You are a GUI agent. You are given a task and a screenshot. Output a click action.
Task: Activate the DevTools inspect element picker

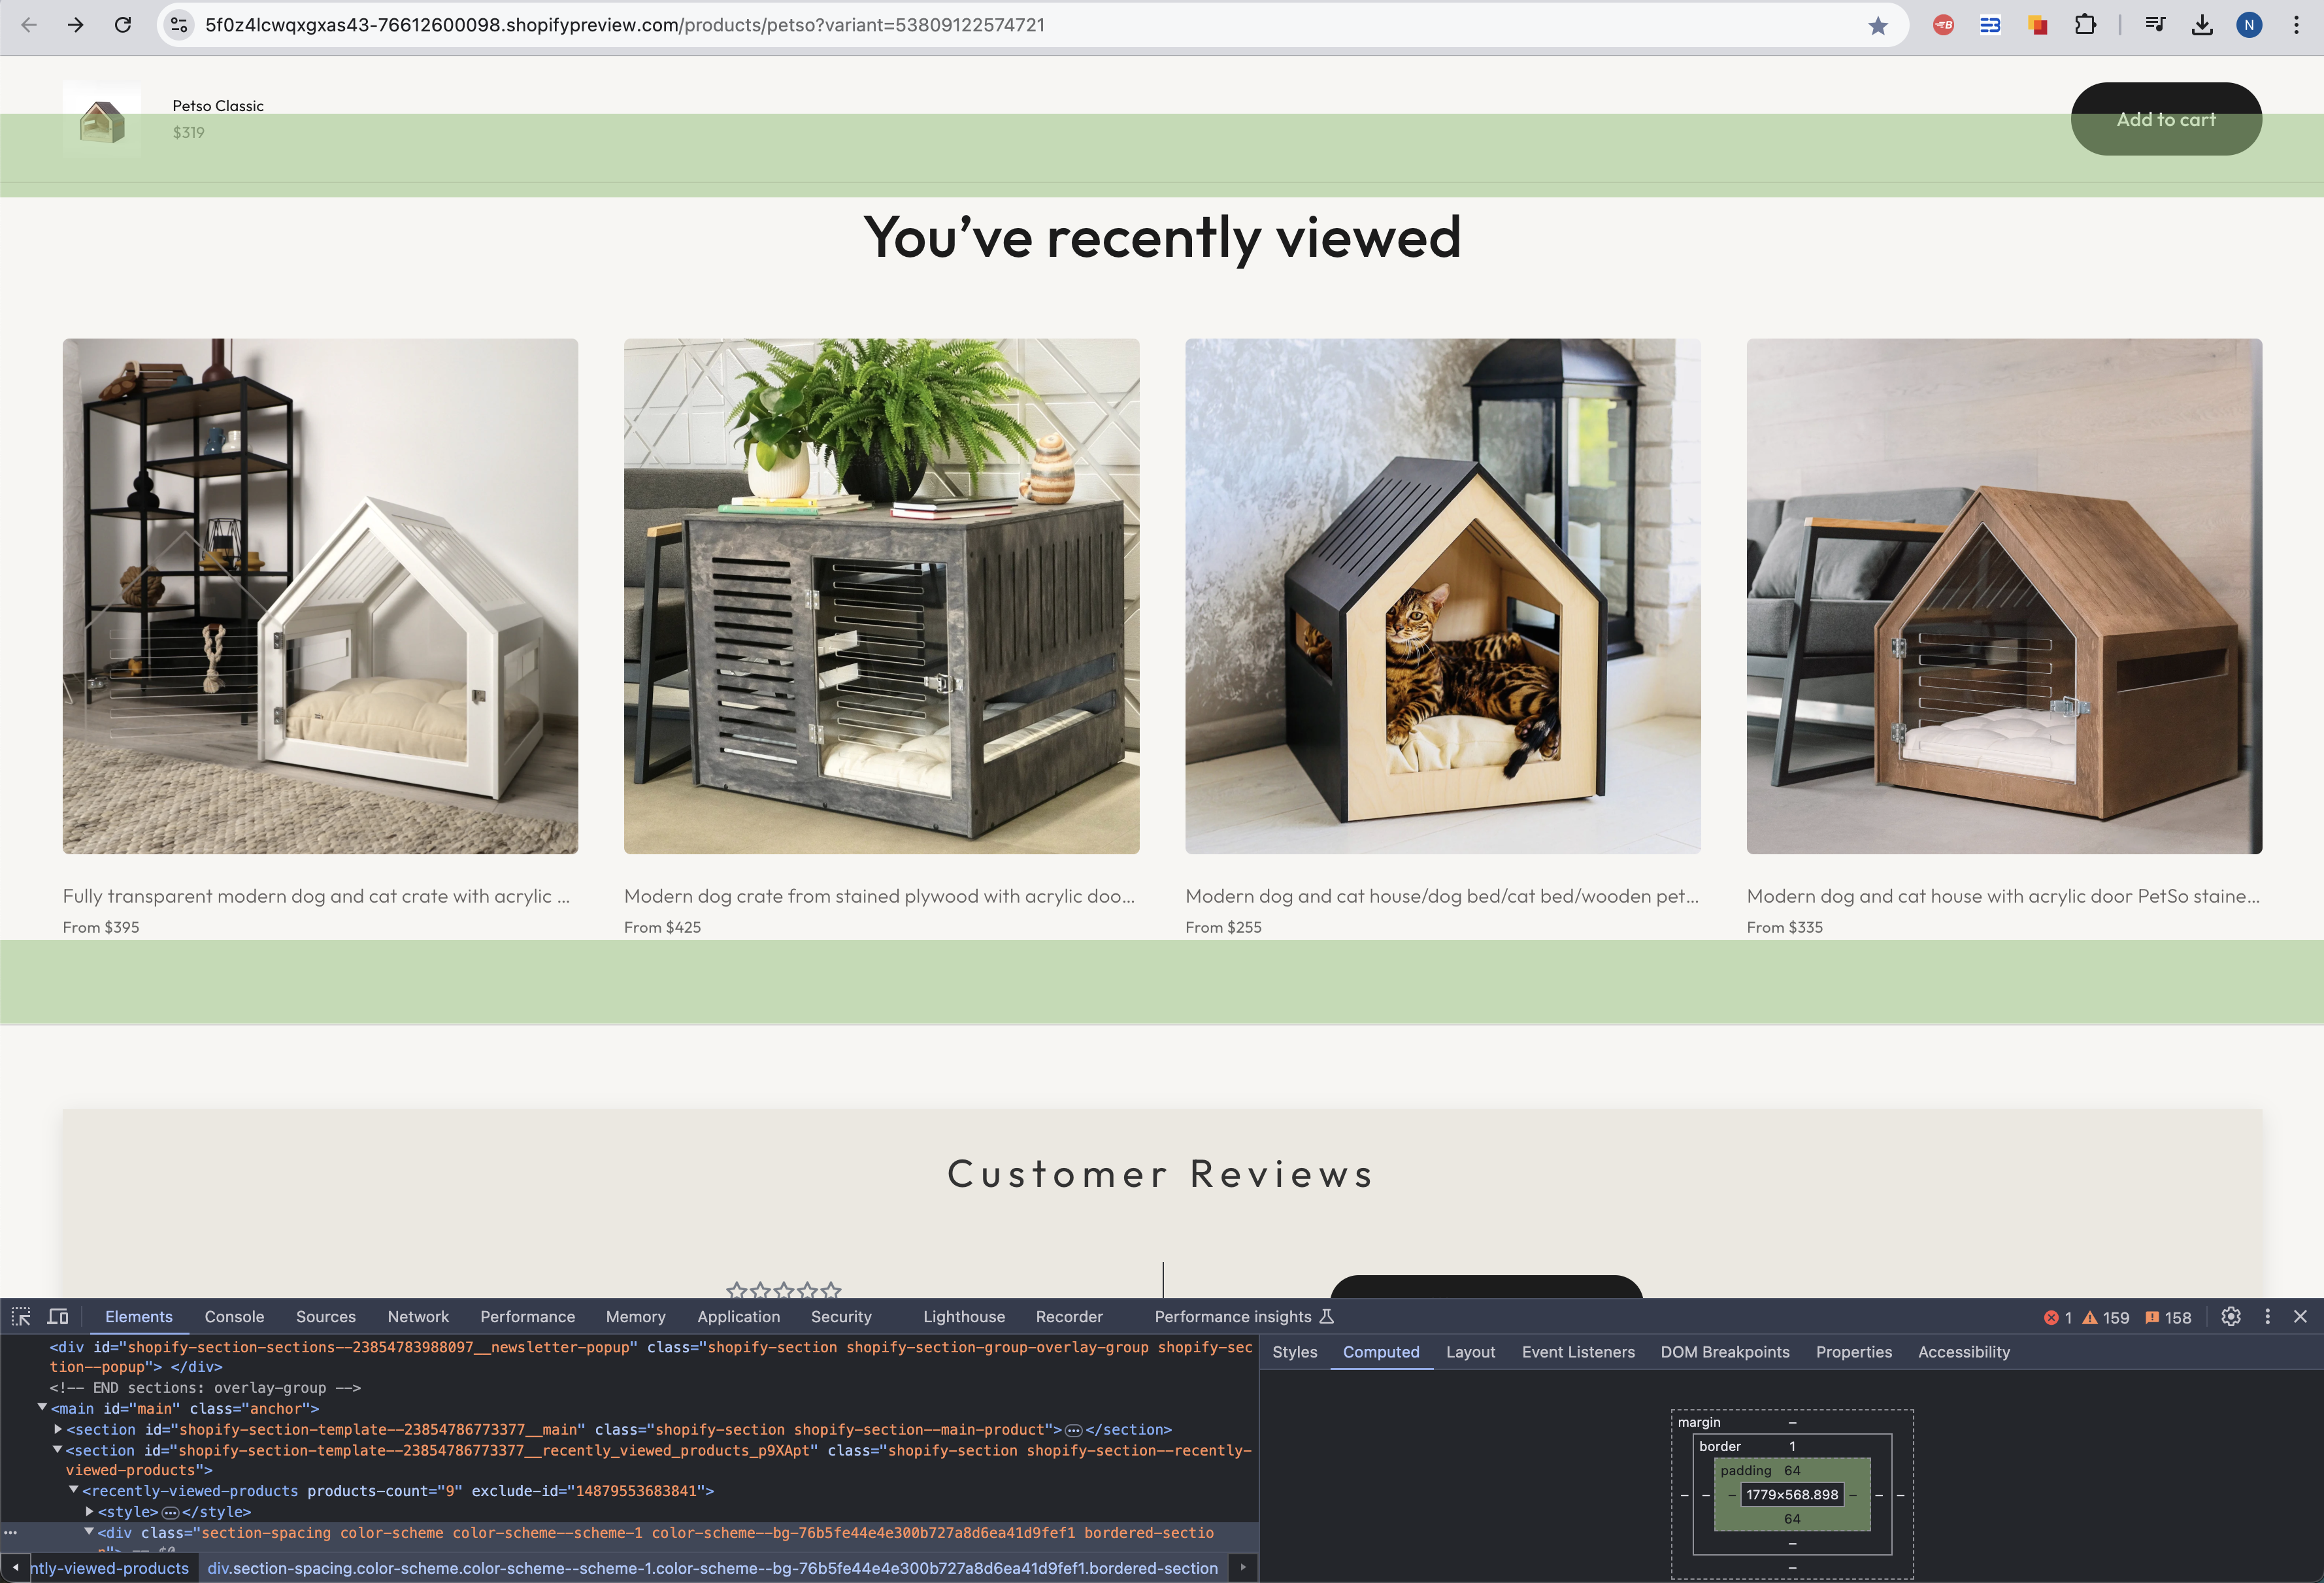point(21,1317)
